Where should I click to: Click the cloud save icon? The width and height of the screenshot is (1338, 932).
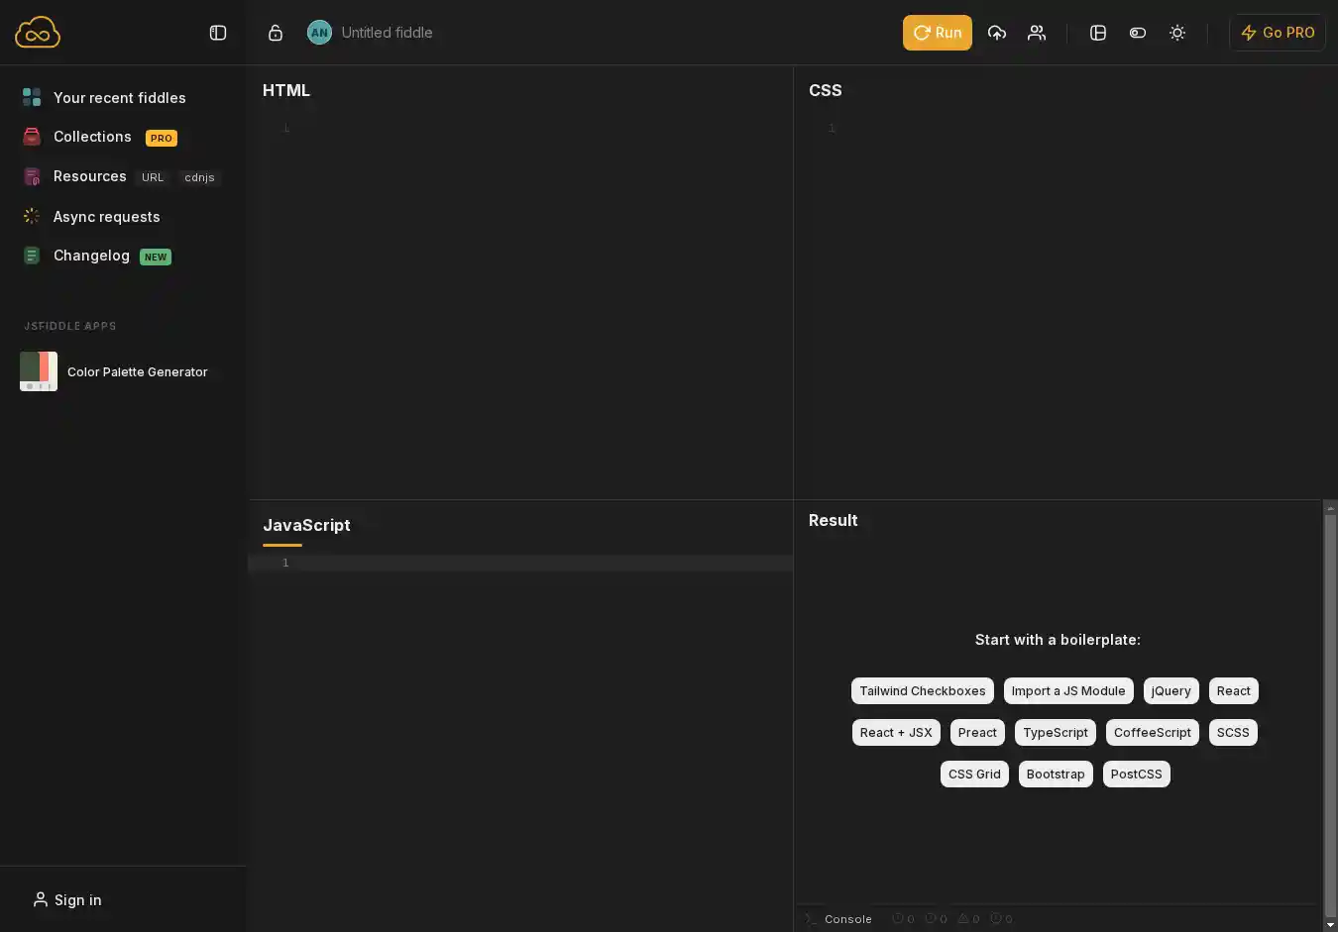(997, 33)
